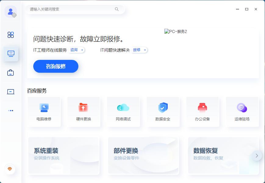Open the 运维驻场 globe icon
This screenshot has height=183, width=265.
[242, 108]
